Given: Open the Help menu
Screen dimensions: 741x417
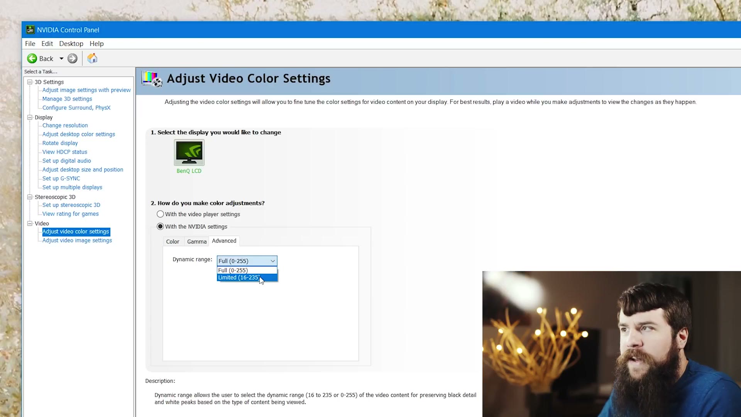Looking at the screenshot, I should coord(96,44).
